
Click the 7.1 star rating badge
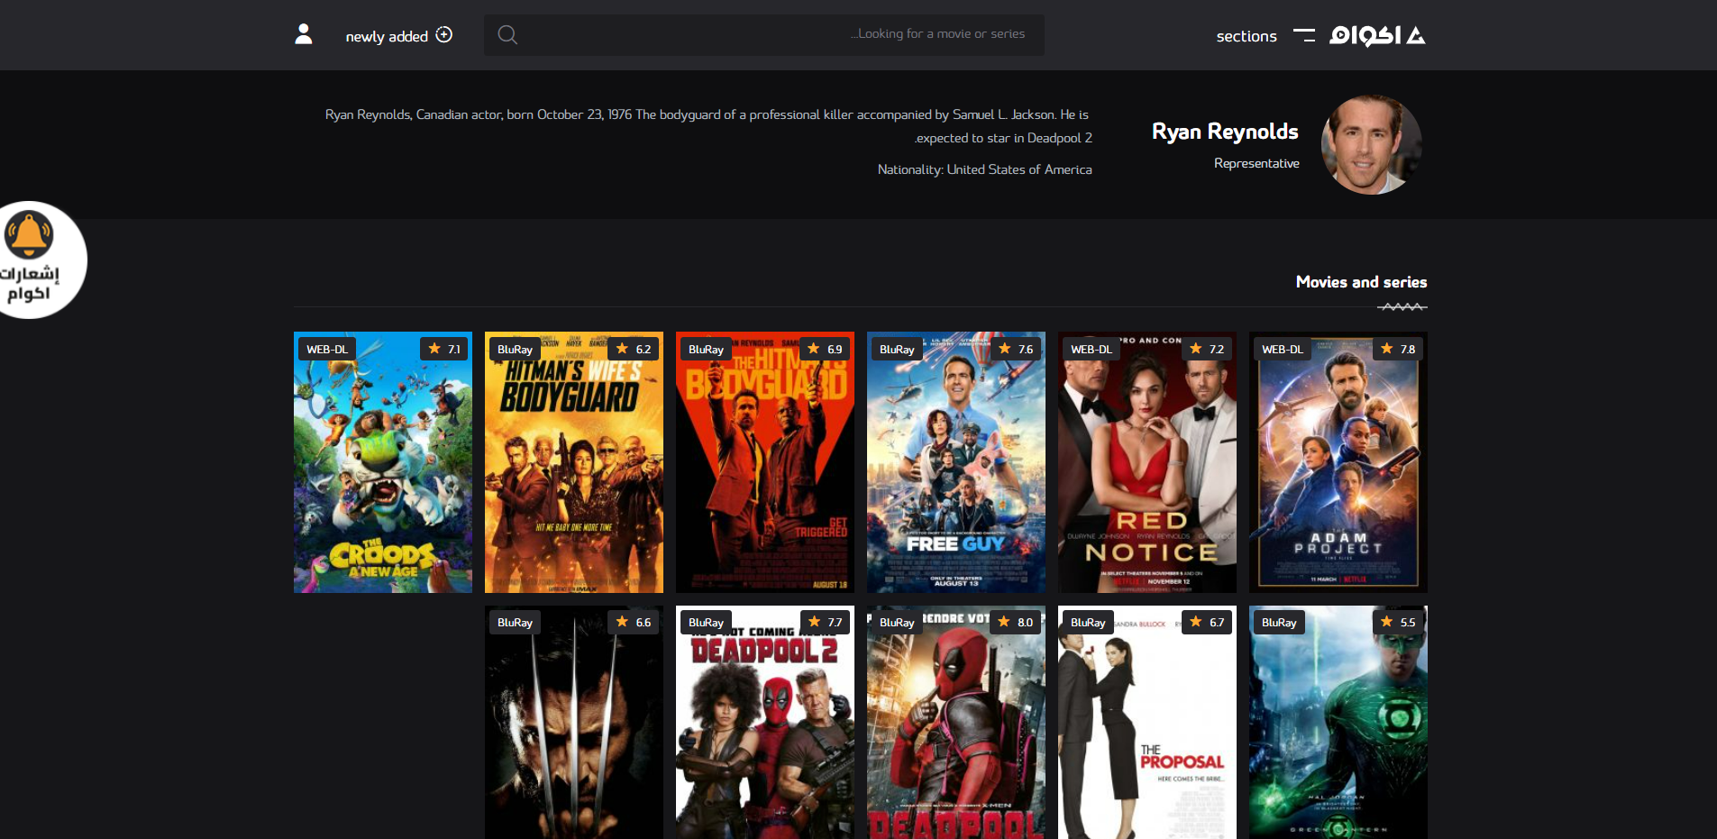coord(444,349)
